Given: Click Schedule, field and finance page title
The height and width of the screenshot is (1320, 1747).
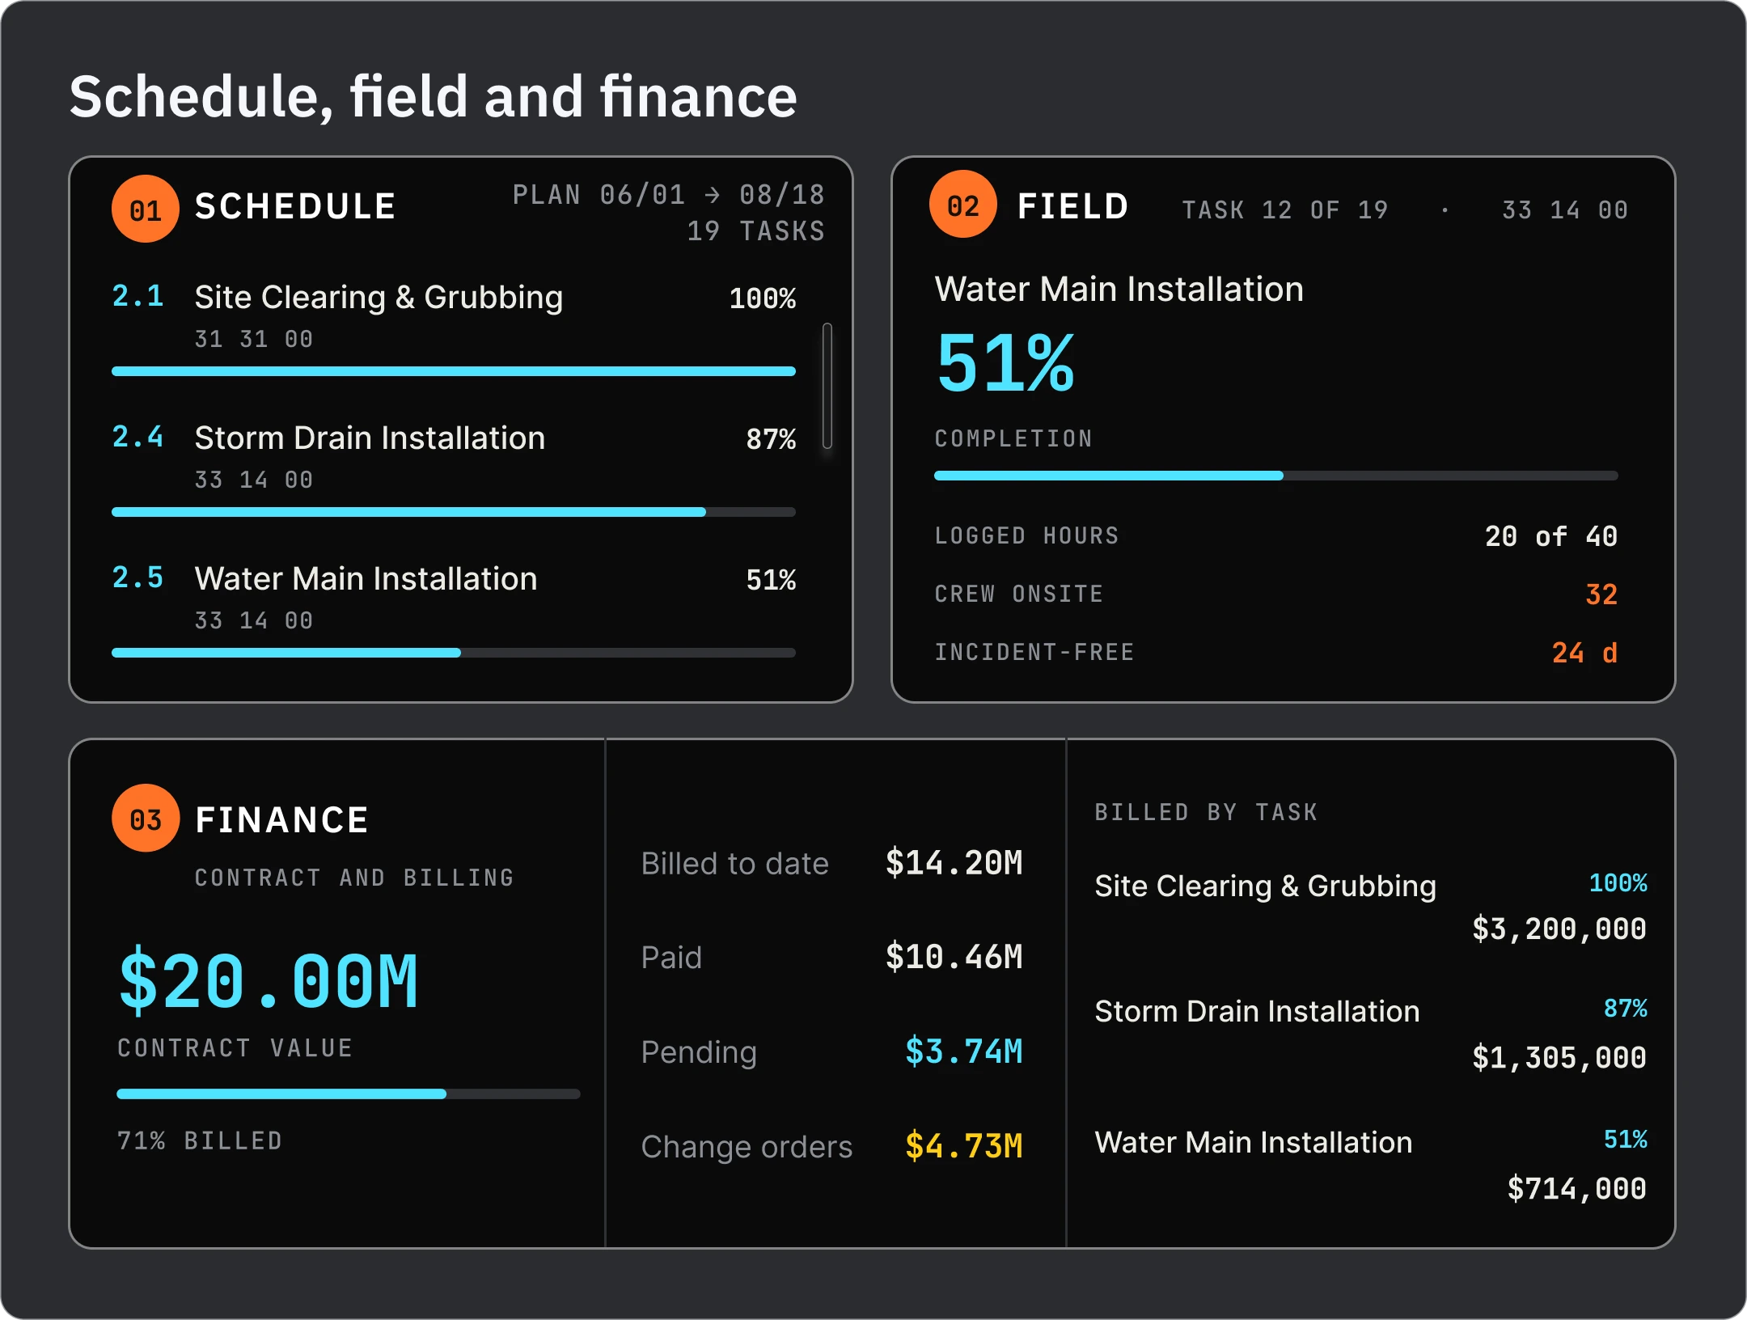Looking at the screenshot, I should click(x=433, y=97).
